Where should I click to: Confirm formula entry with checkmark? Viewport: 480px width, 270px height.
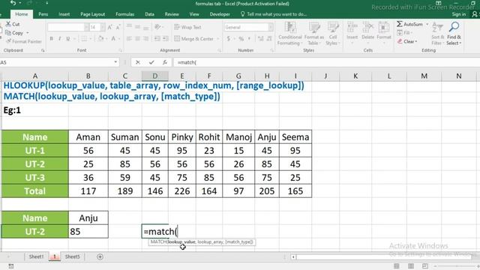point(151,62)
